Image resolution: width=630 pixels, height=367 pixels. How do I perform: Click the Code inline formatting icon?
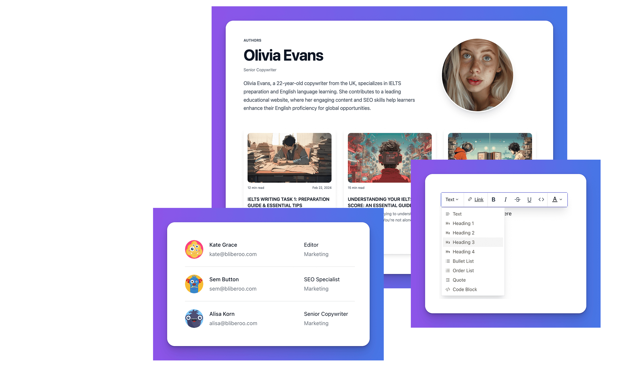click(541, 199)
